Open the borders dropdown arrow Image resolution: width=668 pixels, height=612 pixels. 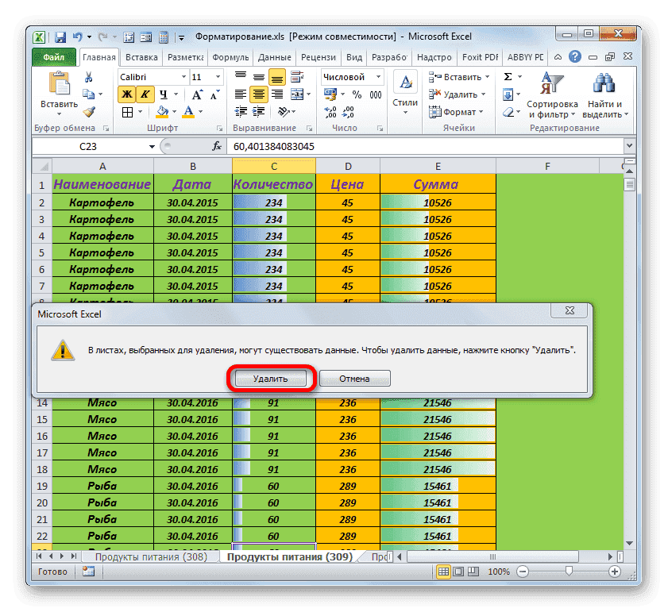pos(139,111)
